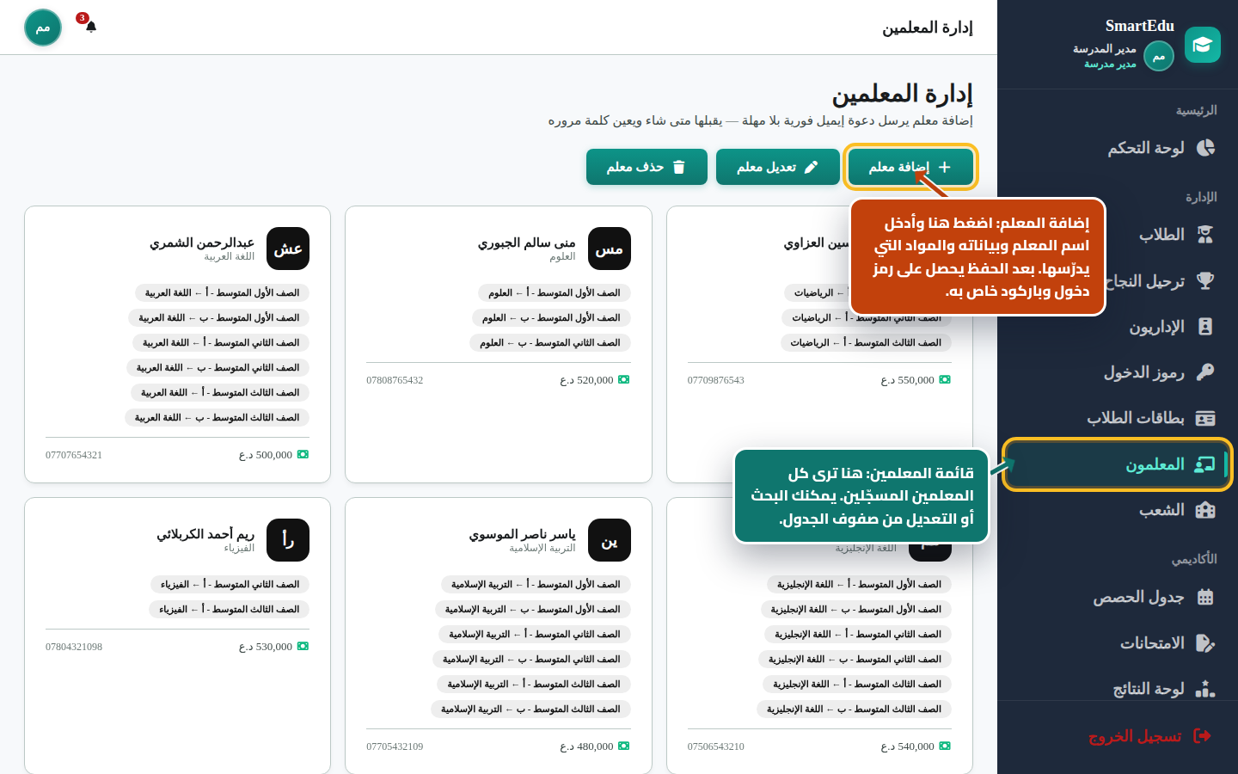Open the notifications bell icon
1238x774 pixels.
[x=91, y=27]
